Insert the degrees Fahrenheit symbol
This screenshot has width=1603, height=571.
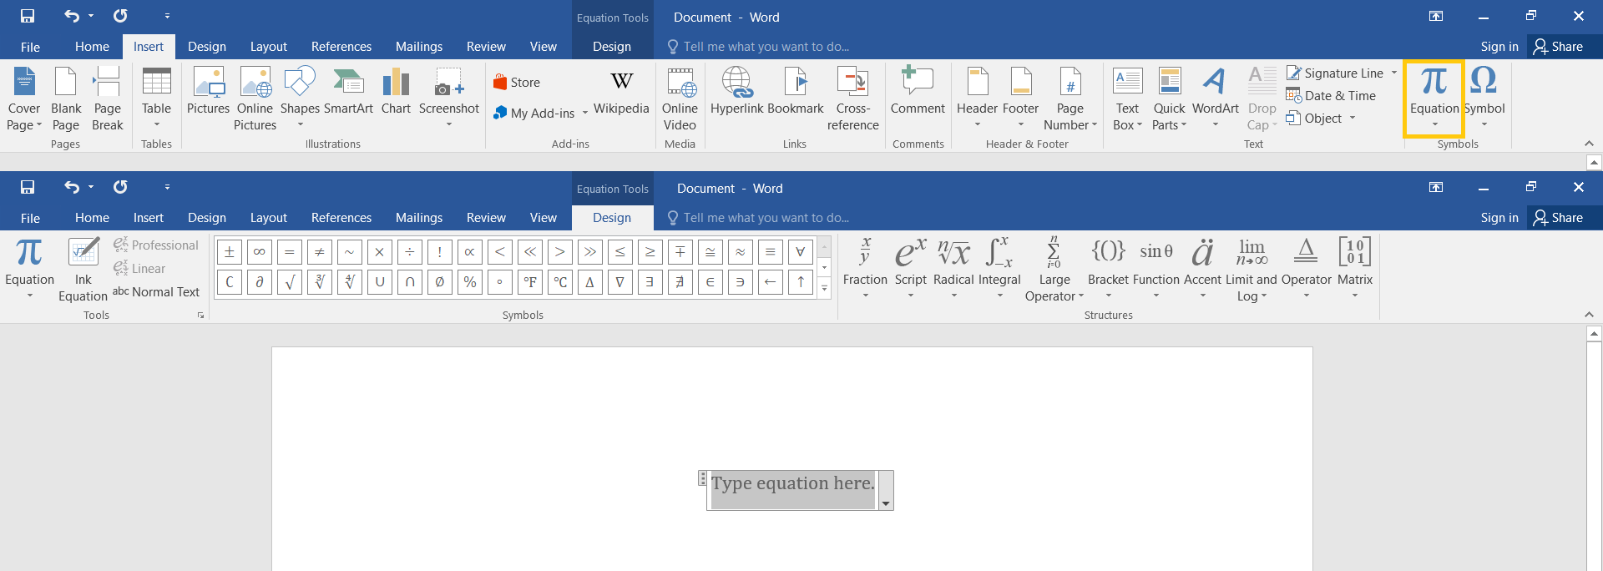[530, 282]
